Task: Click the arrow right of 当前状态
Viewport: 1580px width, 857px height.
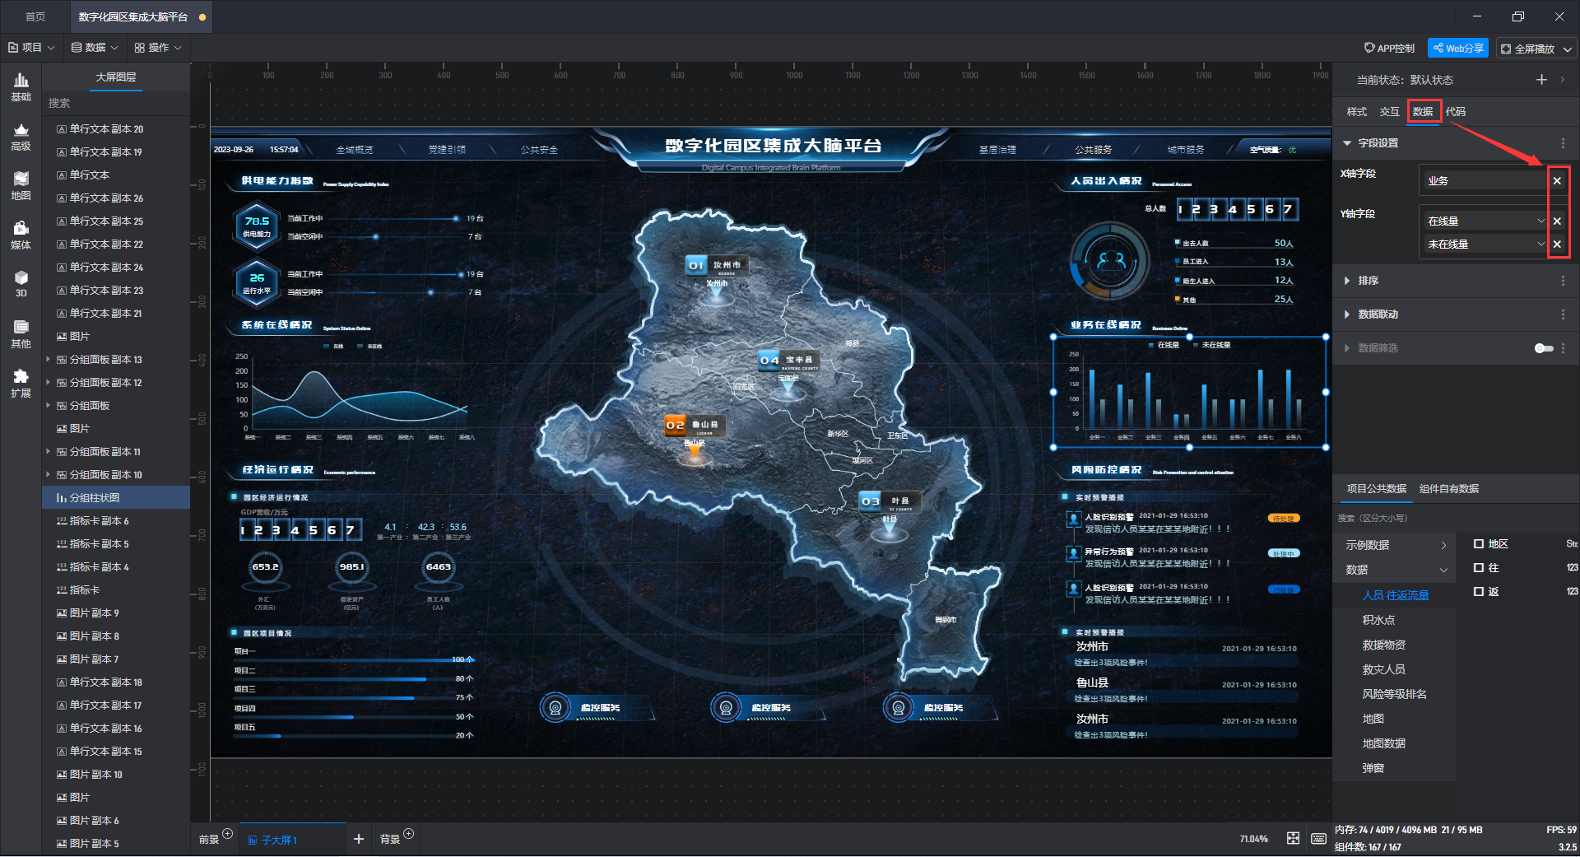Action: 1562,80
